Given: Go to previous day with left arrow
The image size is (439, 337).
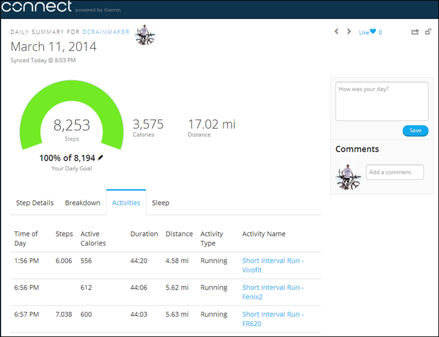Looking at the screenshot, I should click(336, 32).
